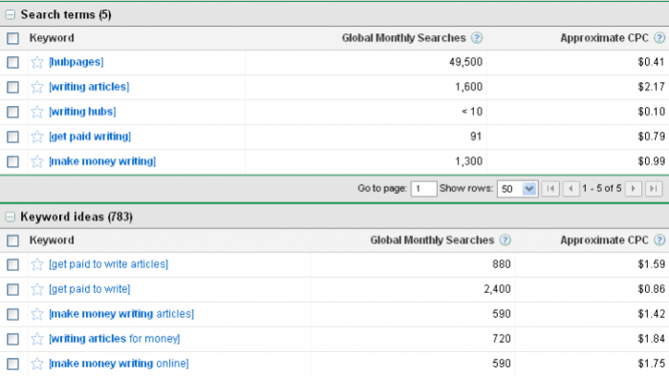This screenshot has height=376, width=669.
Task: Check the [make money writing online] checkbox
Action: pyautogui.click(x=12, y=364)
